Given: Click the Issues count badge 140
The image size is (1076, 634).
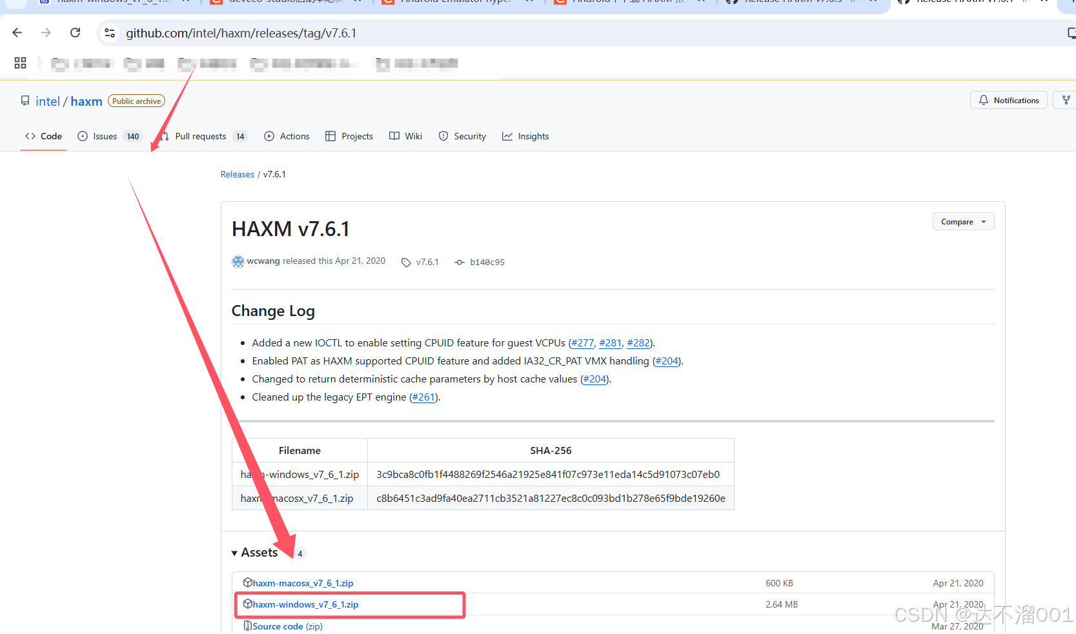Looking at the screenshot, I should point(133,136).
